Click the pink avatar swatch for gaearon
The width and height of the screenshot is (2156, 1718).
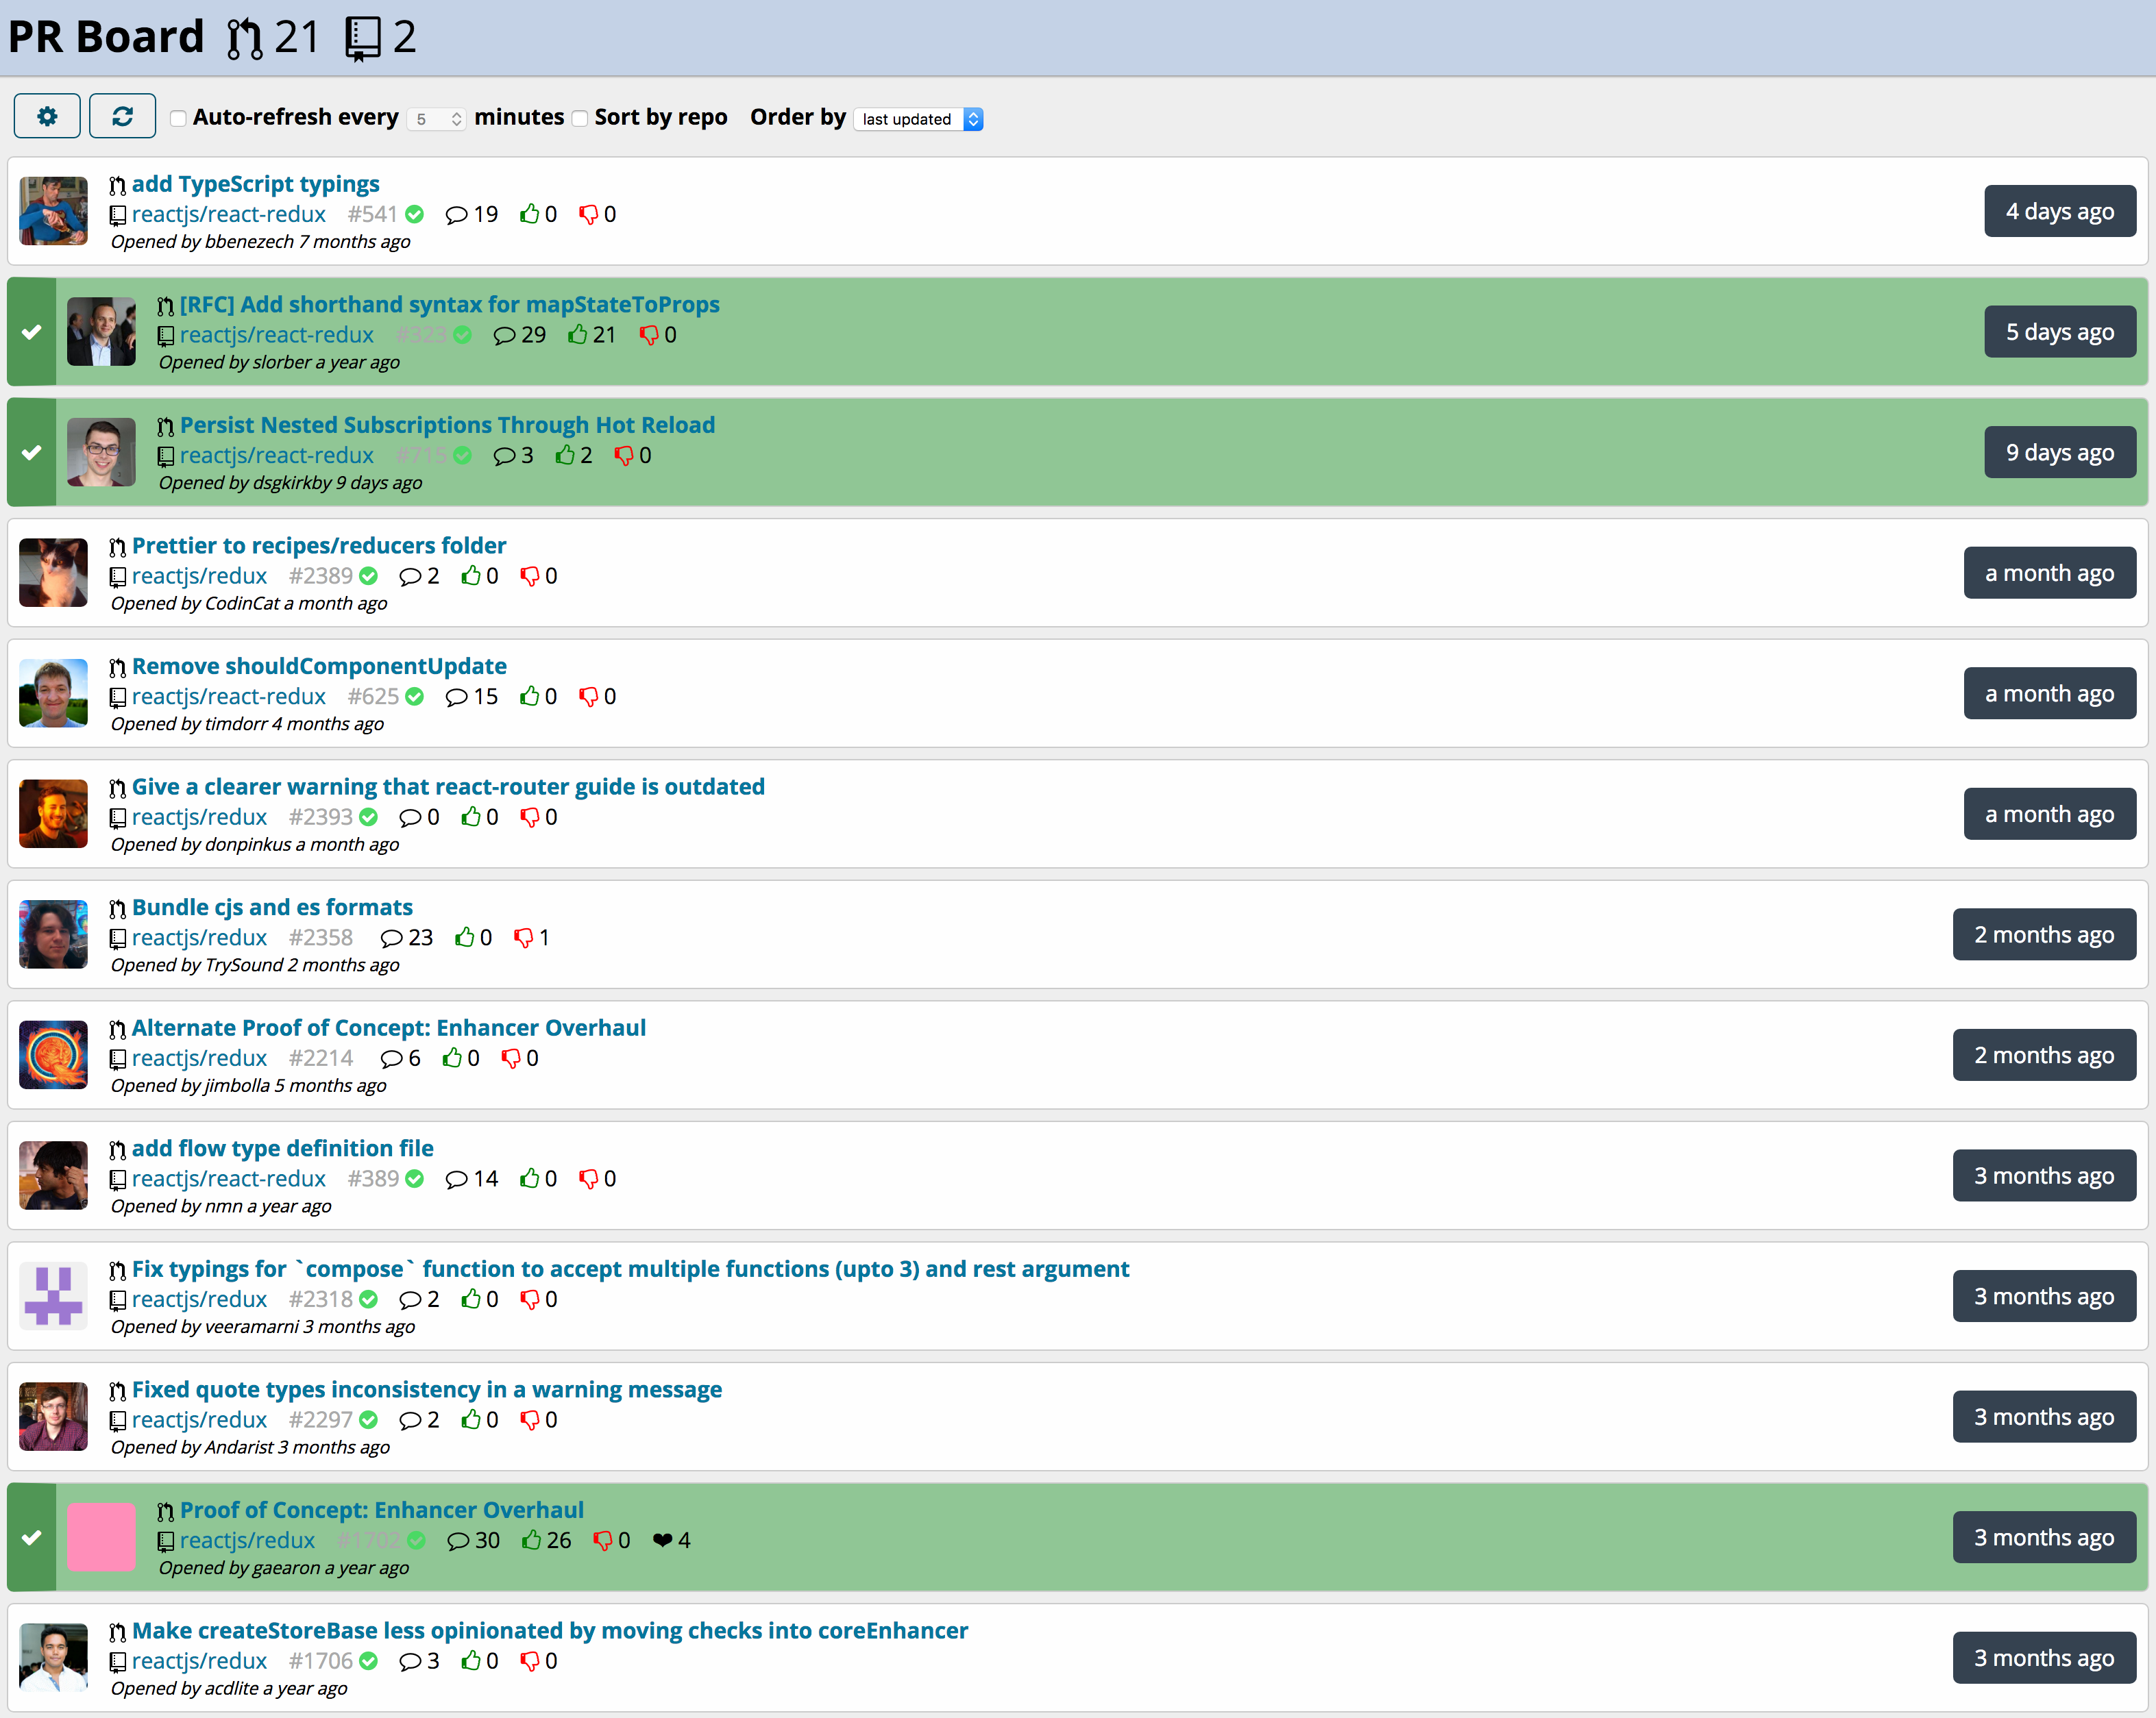[x=101, y=1537]
